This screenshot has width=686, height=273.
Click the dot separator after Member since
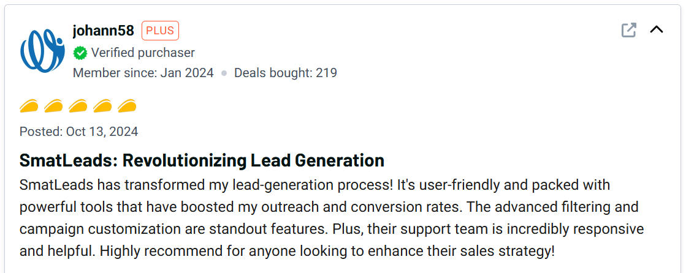point(224,73)
